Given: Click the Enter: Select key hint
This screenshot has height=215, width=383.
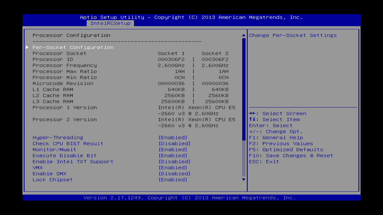Looking at the screenshot, I should (271, 125).
